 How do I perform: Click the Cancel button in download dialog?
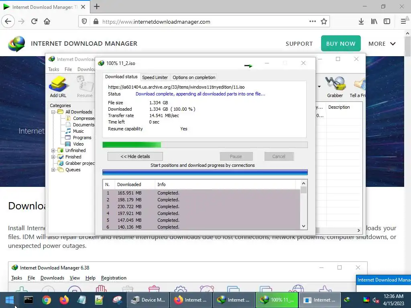[x=279, y=156]
